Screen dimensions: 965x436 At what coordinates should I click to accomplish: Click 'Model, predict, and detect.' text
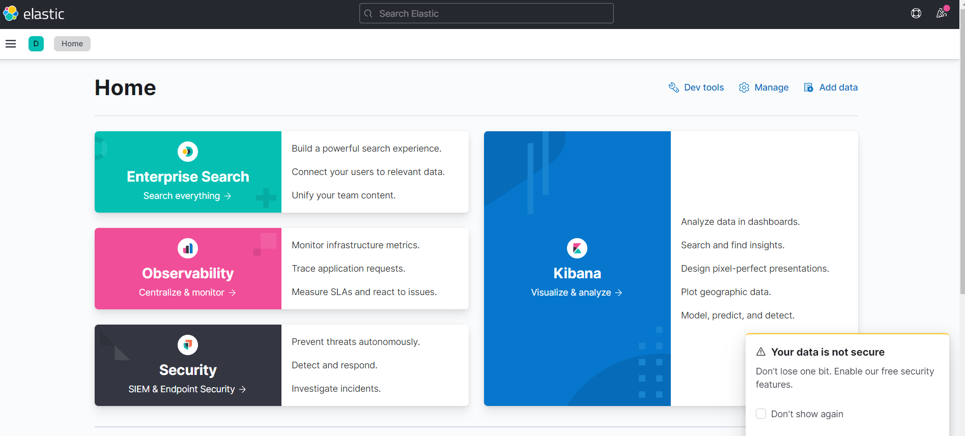pyautogui.click(x=738, y=315)
